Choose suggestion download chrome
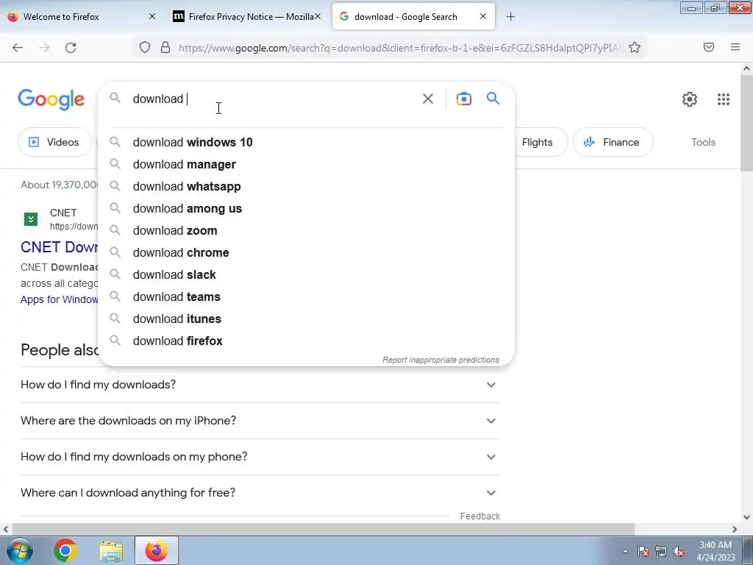This screenshot has width=753, height=565. (306, 253)
